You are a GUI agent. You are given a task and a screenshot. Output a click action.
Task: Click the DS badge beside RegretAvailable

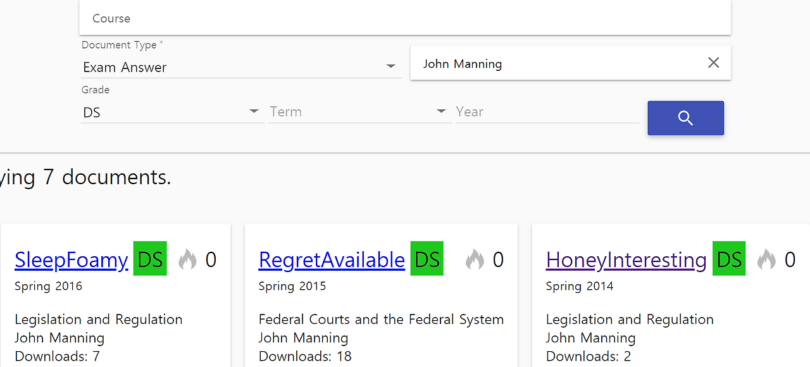tap(427, 259)
